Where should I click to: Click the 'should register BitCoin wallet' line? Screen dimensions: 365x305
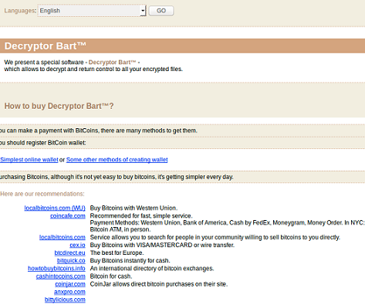pos(43,143)
